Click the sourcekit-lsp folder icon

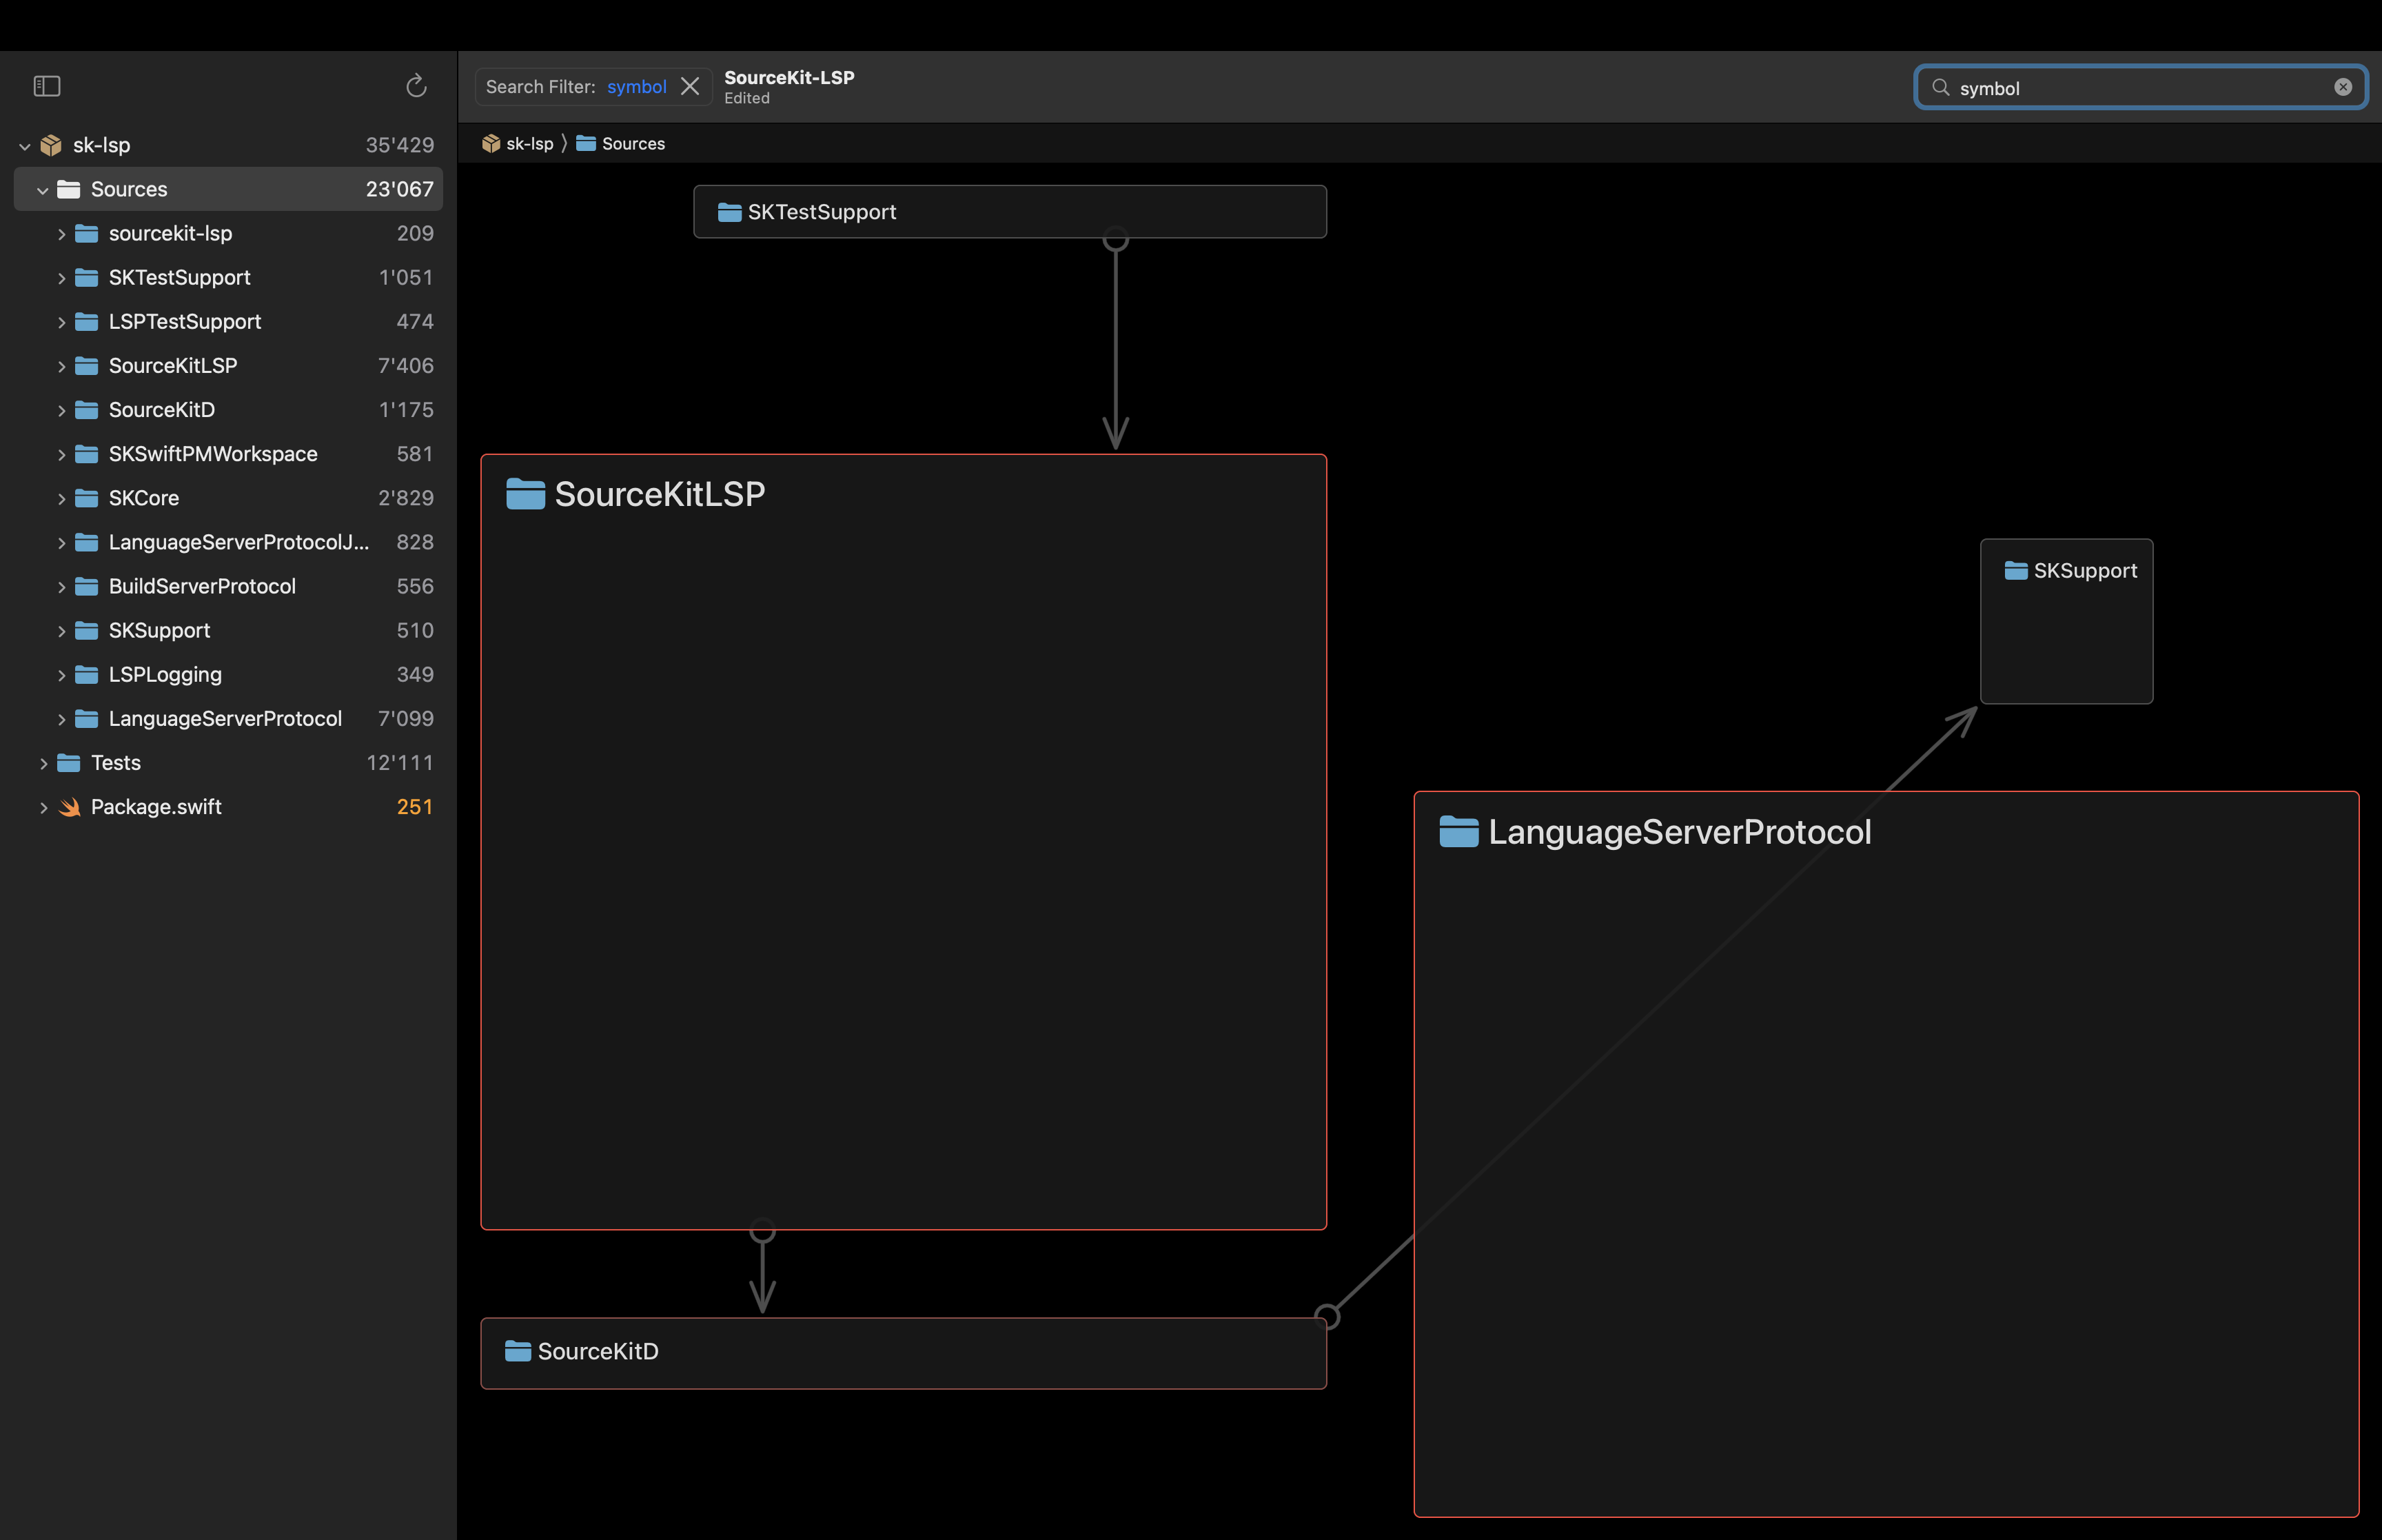(87, 233)
